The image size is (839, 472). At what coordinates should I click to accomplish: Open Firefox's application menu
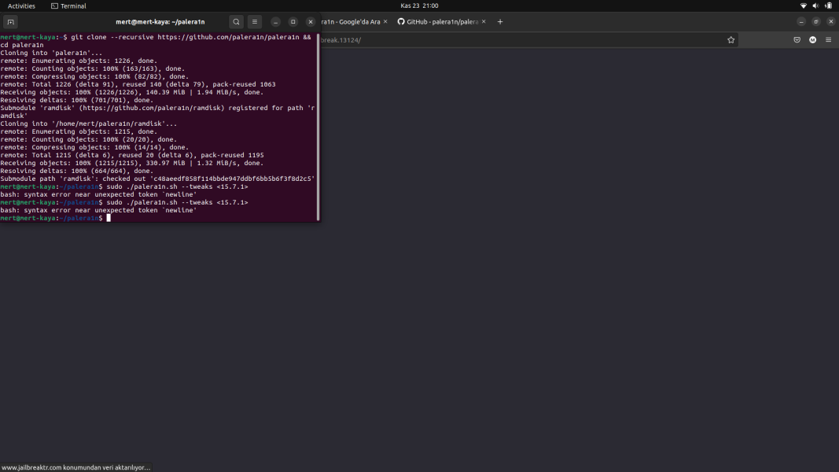point(828,39)
